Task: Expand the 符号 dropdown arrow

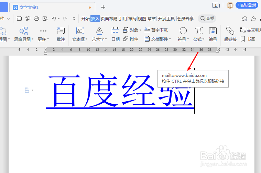Action: click(x=188, y=39)
